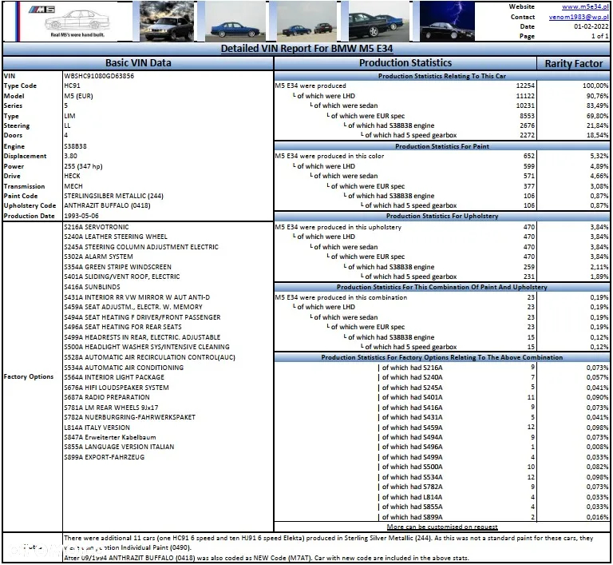Select the 'Production Statistics For Paint' subheader
Viewport: 613px width, 565px height.
click(x=441, y=146)
